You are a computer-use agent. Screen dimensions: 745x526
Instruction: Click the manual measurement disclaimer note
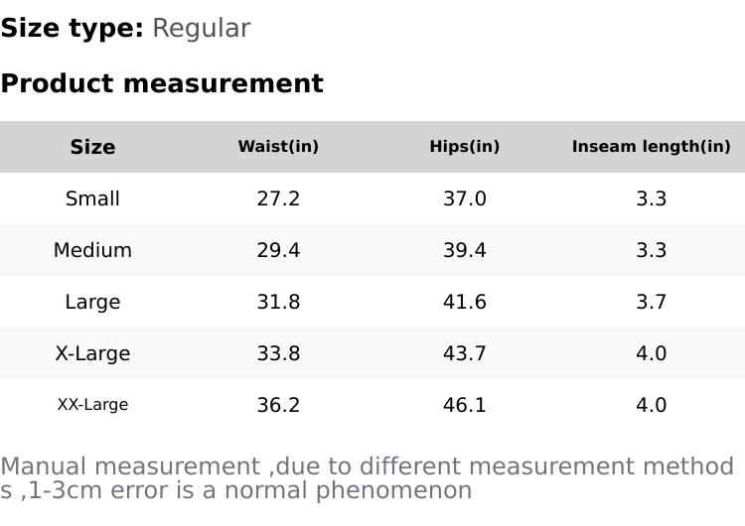tap(368, 478)
